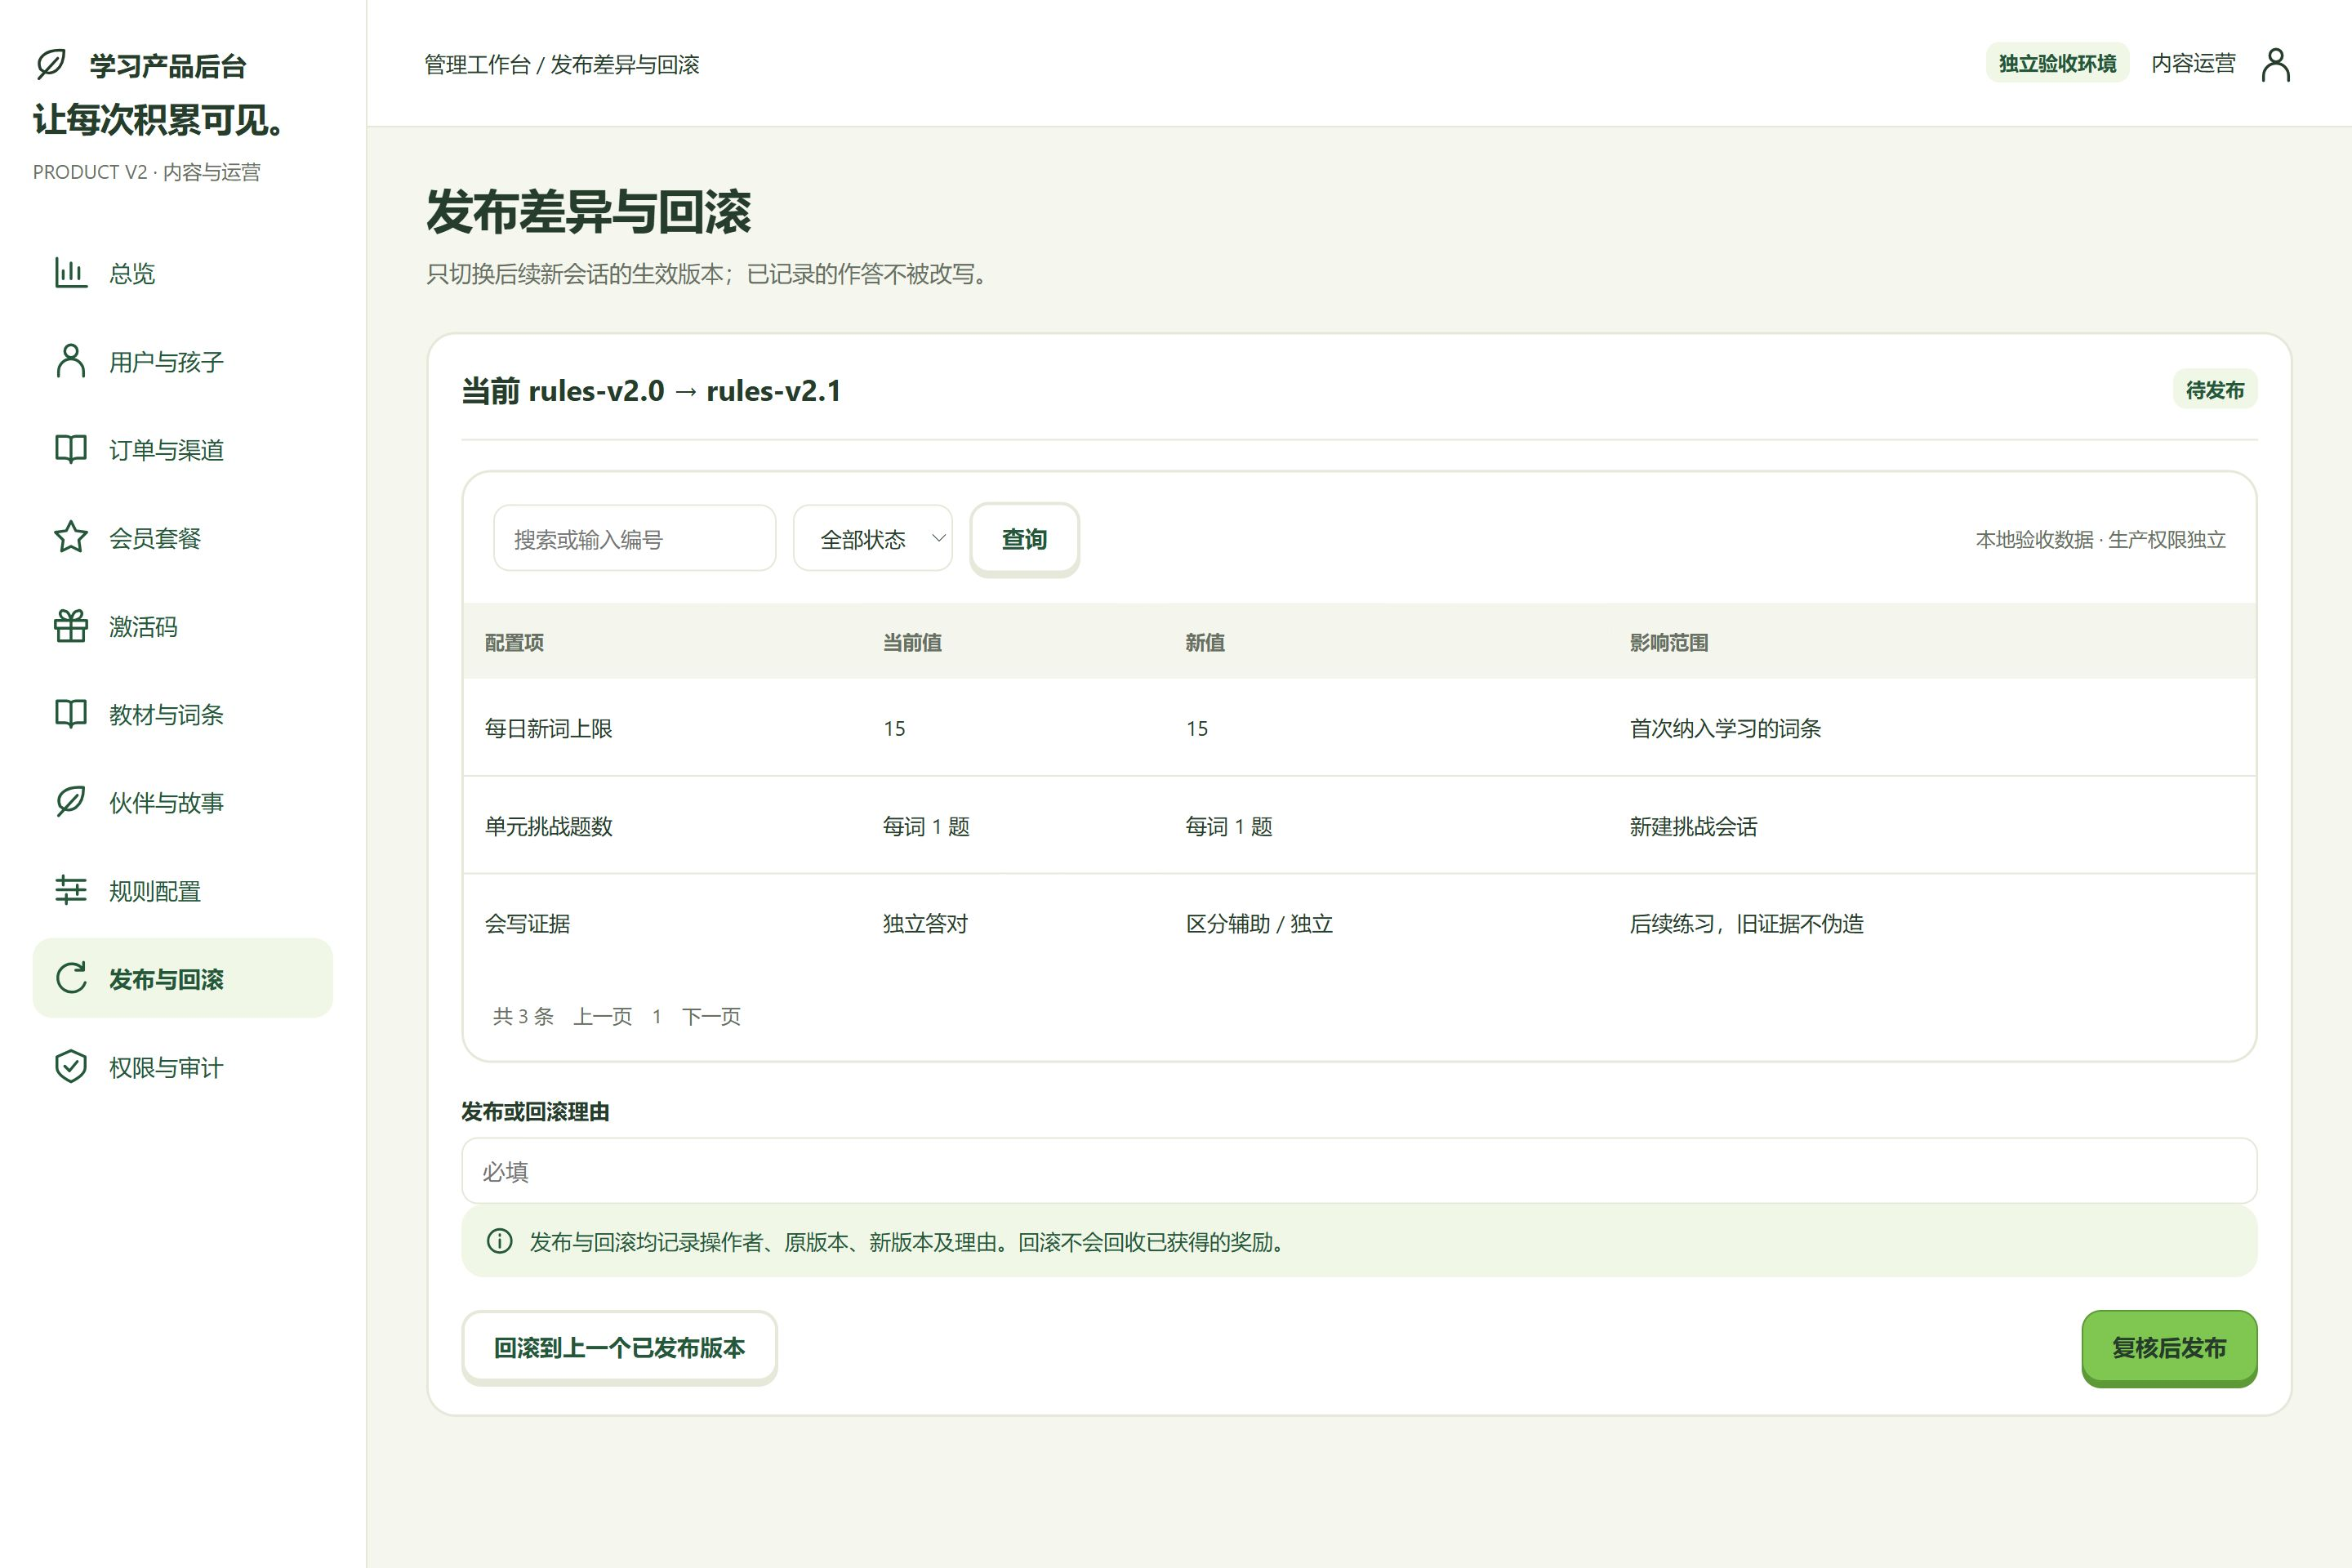Focus the 必填 reason input field

click(1359, 1170)
